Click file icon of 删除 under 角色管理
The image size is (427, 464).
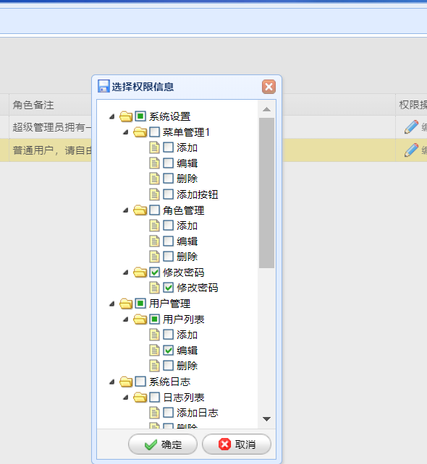click(x=154, y=257)
